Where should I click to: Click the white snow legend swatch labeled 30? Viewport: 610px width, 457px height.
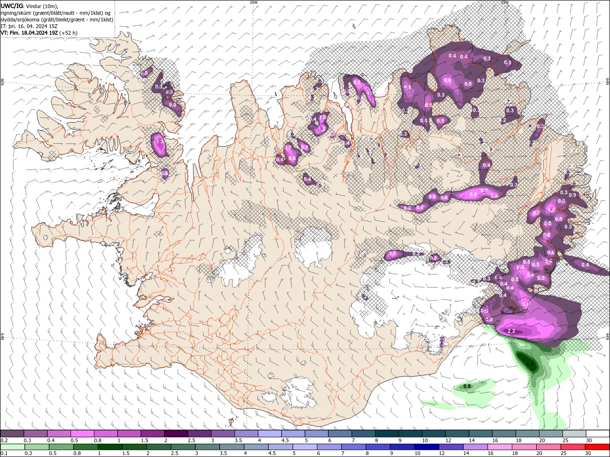[x=598, y=434]
